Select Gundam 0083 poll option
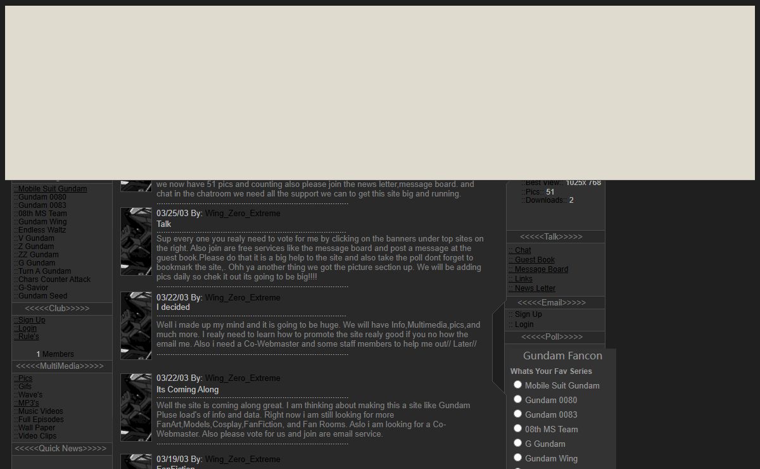The height and width of the screenshot is (469, 760). [x=517, y=414]
